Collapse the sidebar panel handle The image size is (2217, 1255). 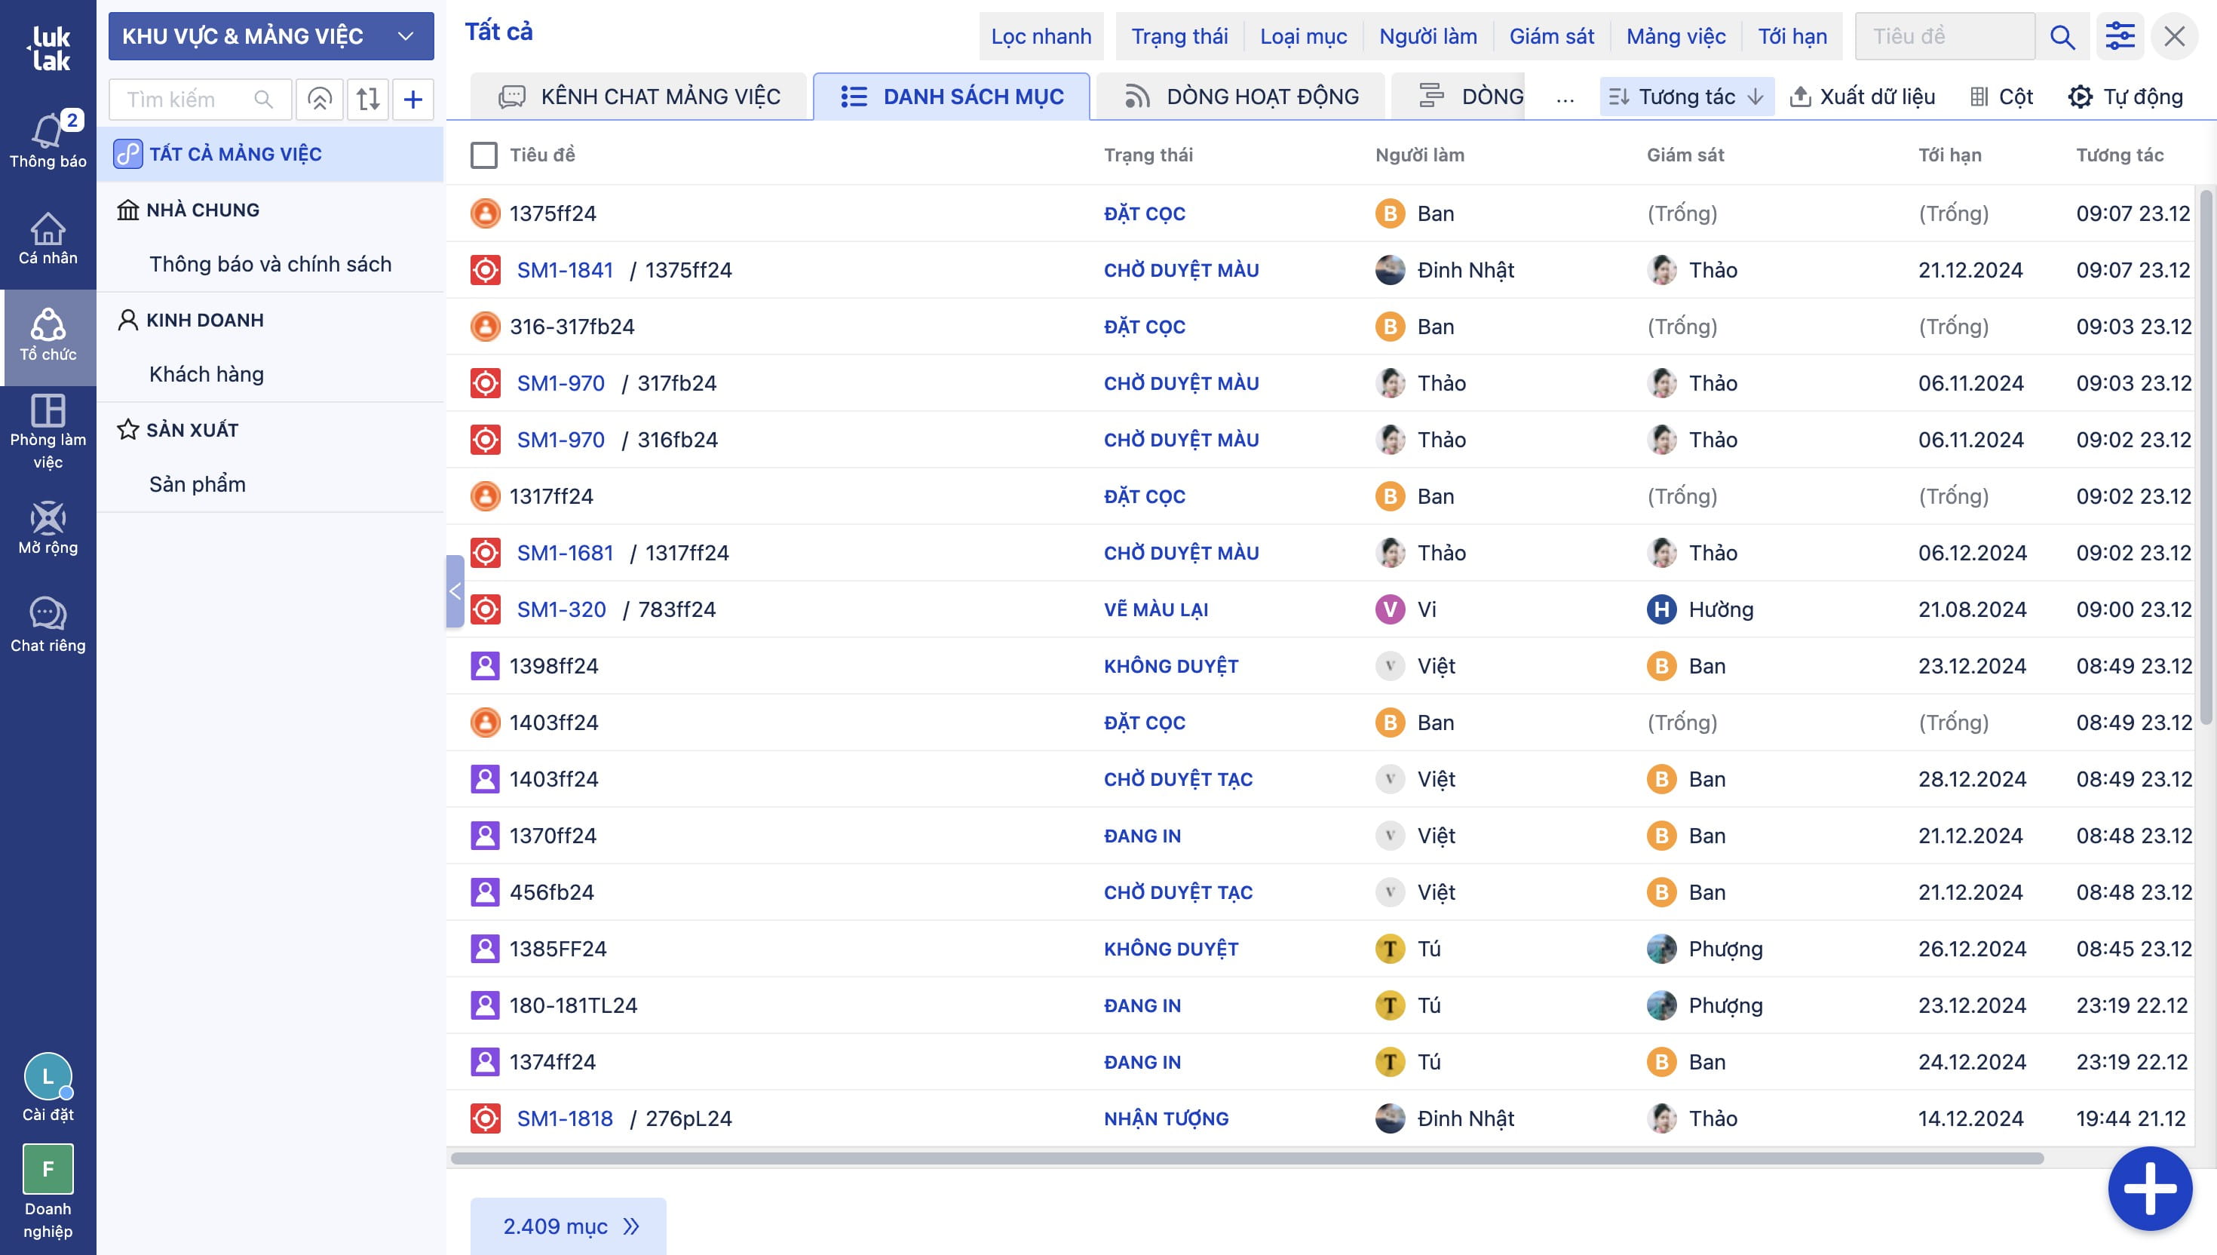(x=455, y=591)
